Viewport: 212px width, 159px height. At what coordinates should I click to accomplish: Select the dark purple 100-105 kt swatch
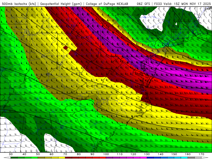click(109, 158)
